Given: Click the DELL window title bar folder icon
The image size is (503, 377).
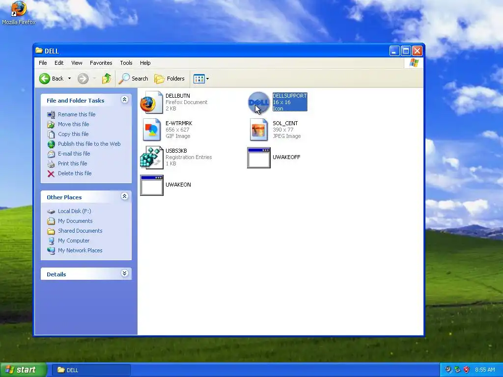Looking at the screenshot, I should pyautogui.click(x=39, y=51).
